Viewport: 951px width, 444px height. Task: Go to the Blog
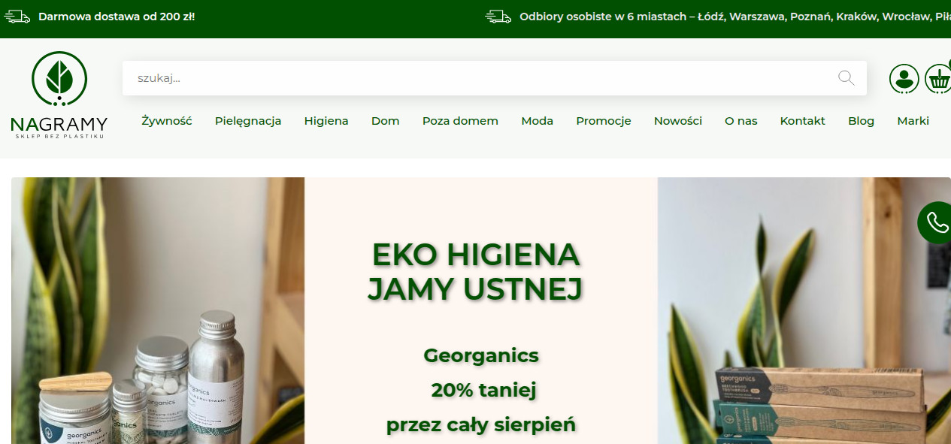pyautogui.click(x=861, y=121)
